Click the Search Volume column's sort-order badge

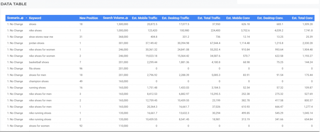pyautogui.click(x=127, y=18)
